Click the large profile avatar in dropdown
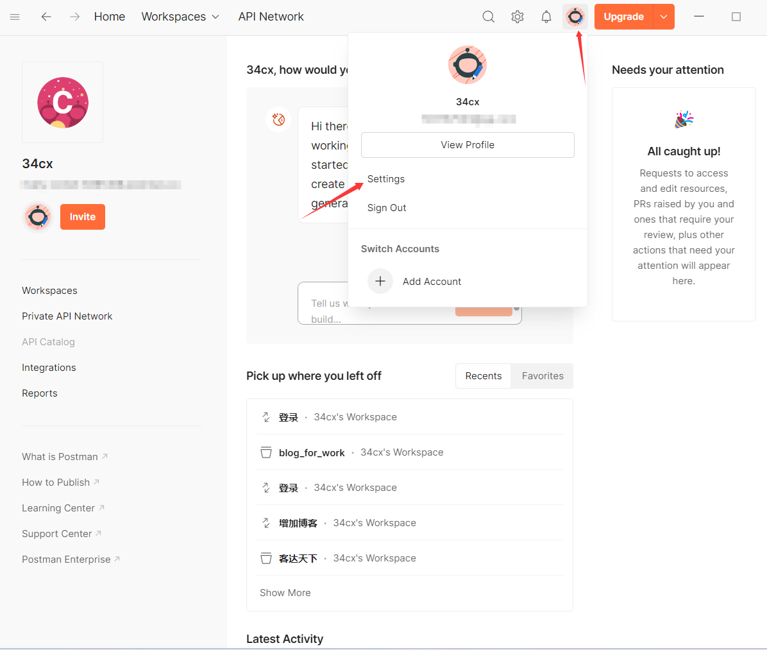Viewport: 767px width, 650px height. 467,65
